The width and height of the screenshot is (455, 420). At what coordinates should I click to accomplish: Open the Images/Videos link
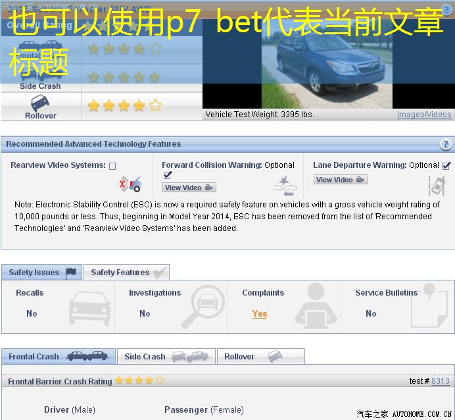click(424, 115)
